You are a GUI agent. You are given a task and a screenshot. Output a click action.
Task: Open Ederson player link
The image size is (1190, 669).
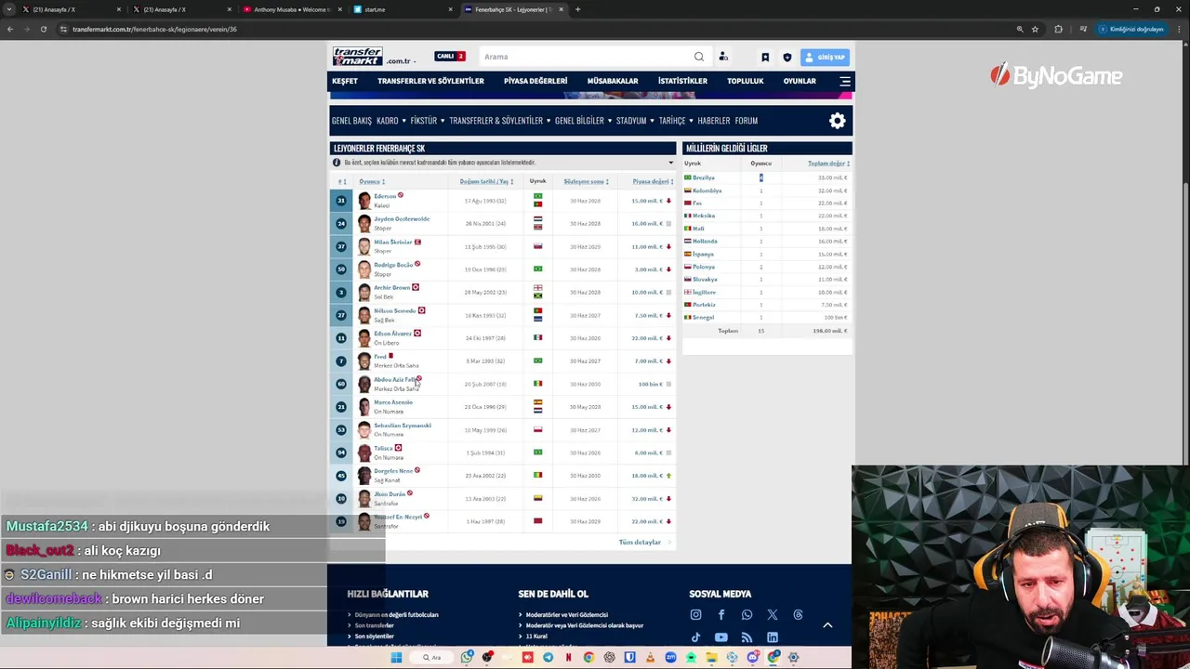(x=385, y=196)
